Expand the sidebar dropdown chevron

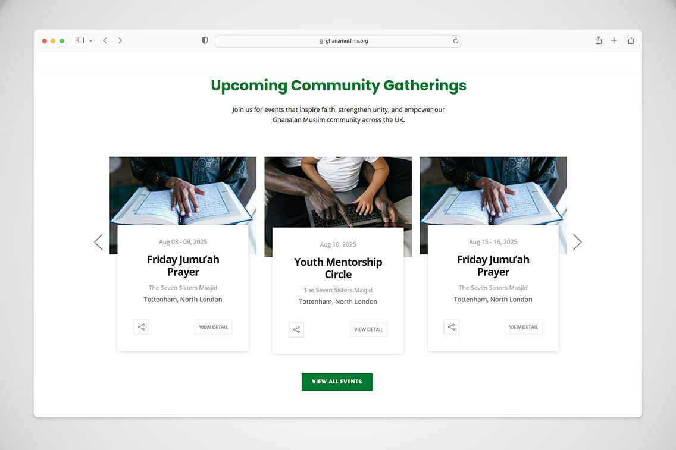[90, 40]
